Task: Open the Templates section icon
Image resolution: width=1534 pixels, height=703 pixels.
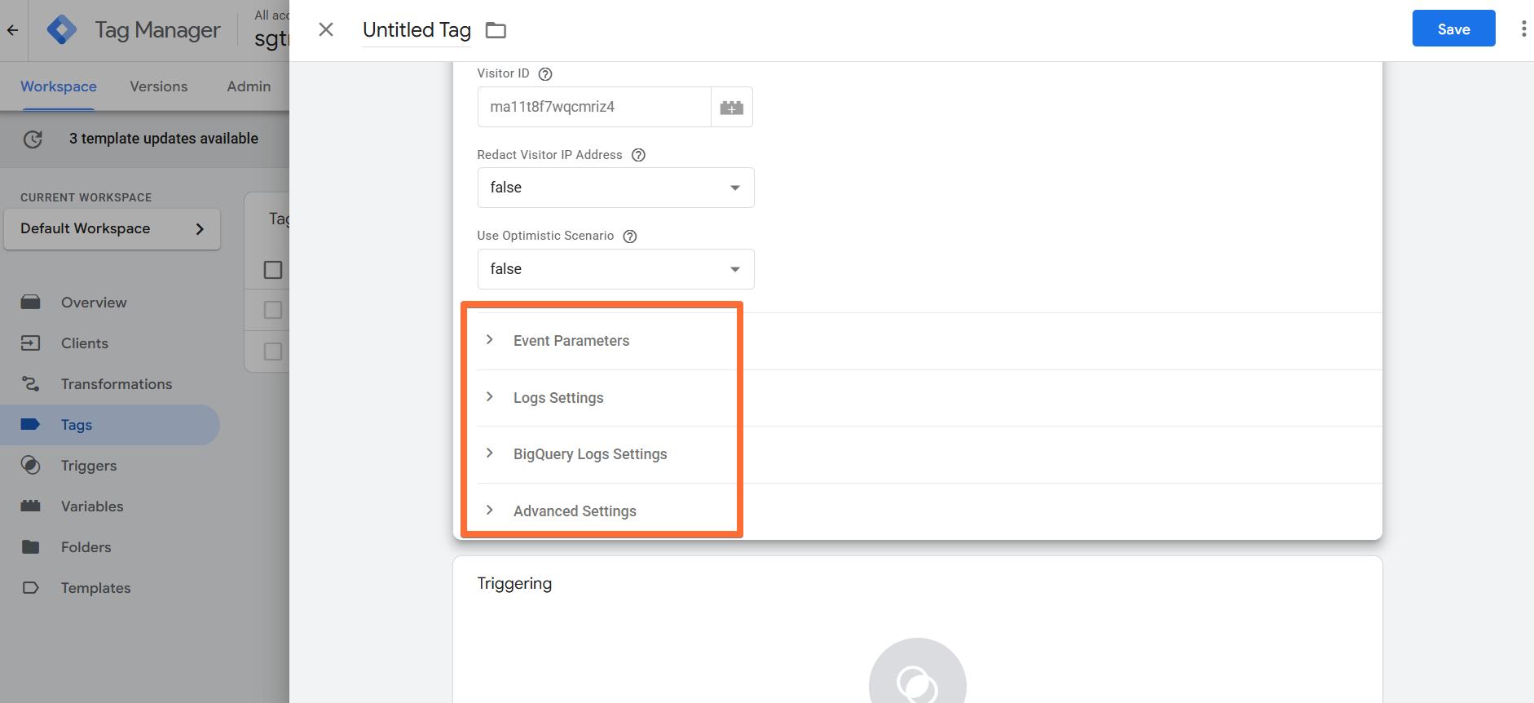Action: 31,588
